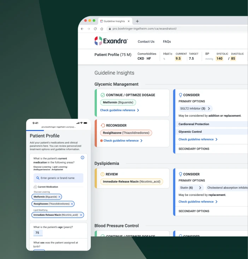The width and height of the screenshot is (248, 259).
Task: Click the Exandra logo
Action: pos(111,41)
